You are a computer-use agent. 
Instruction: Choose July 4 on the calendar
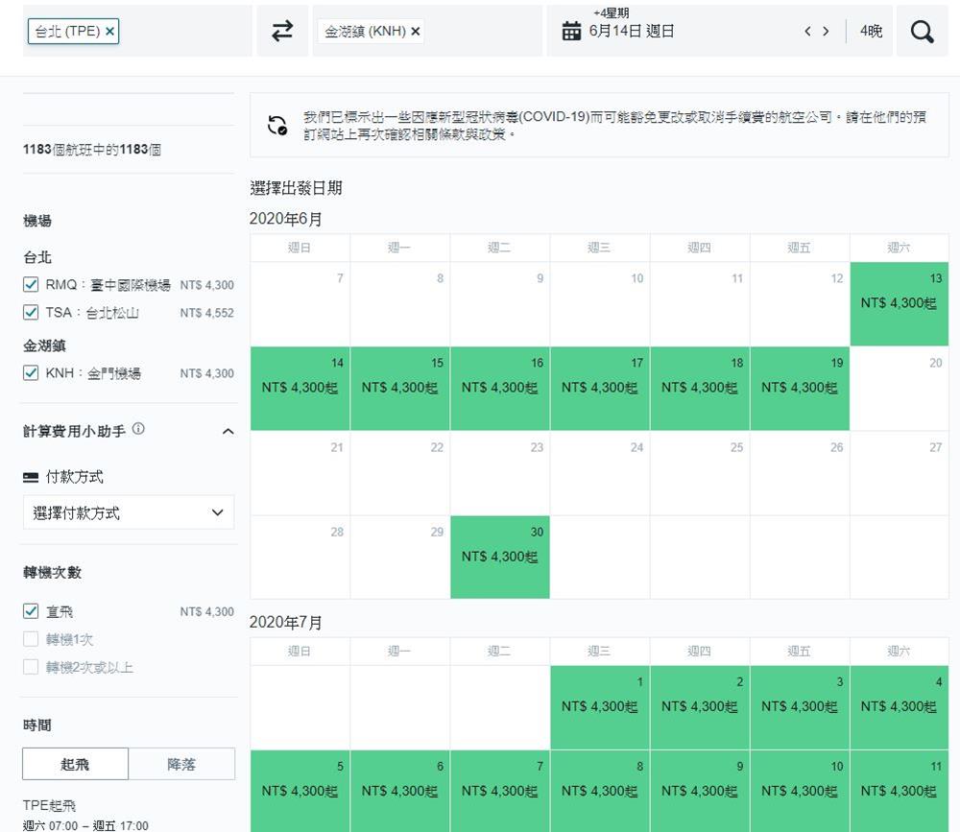click(899, 707)
